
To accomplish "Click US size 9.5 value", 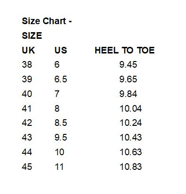I will point(61,137).
